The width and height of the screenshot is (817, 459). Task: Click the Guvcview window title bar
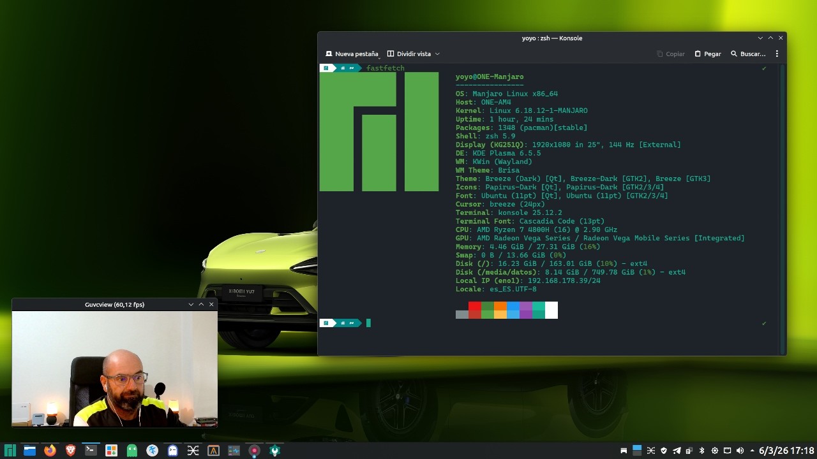click(115, 305)
